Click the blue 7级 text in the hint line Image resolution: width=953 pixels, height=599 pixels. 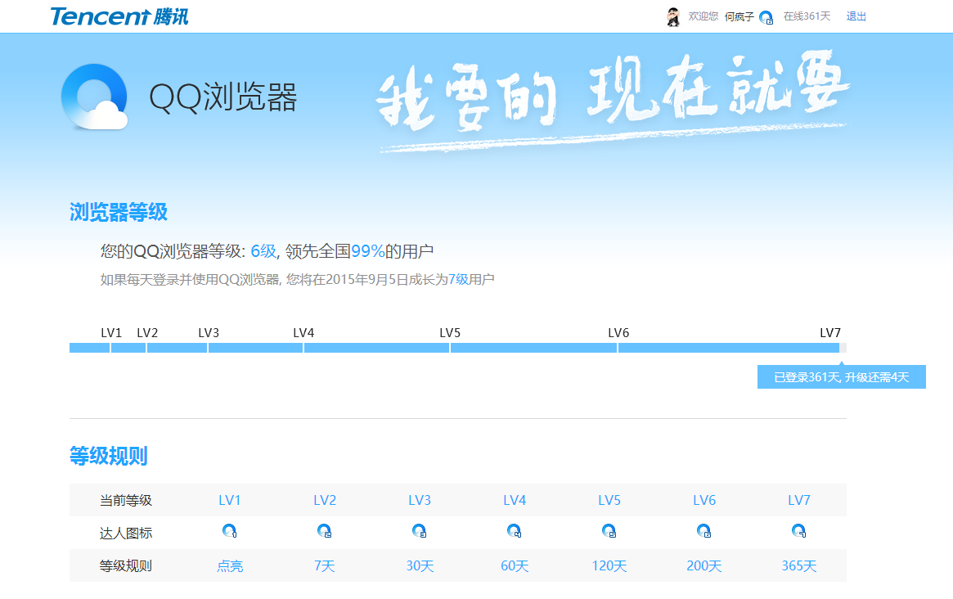(458, 279)
